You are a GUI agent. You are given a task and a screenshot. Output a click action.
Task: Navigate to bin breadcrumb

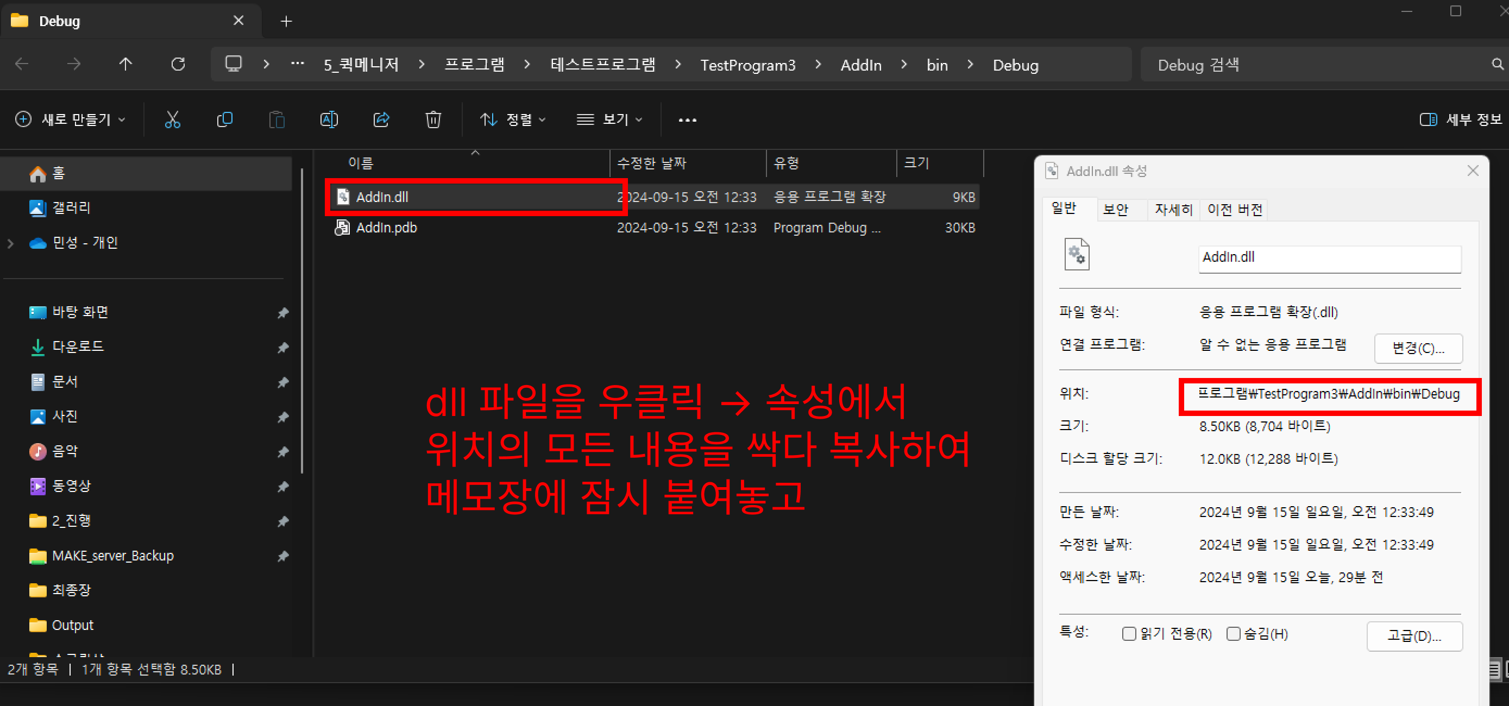coord(936,65)
